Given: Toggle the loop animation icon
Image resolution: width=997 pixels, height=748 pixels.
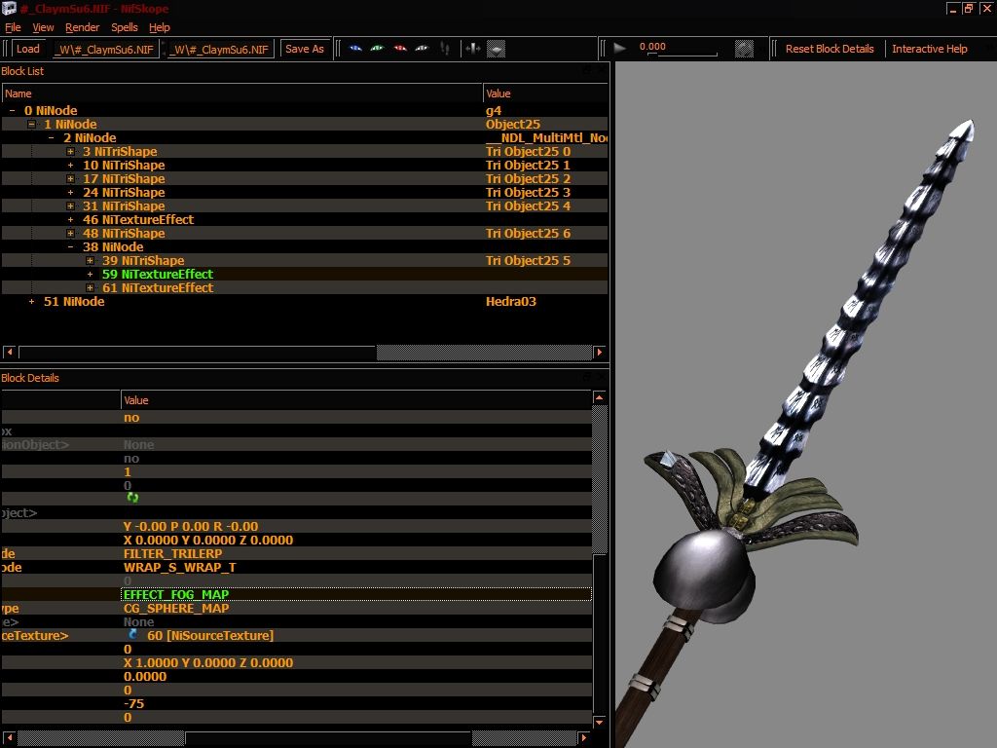Looking at the screenshot, I should (x=744, y=49).
